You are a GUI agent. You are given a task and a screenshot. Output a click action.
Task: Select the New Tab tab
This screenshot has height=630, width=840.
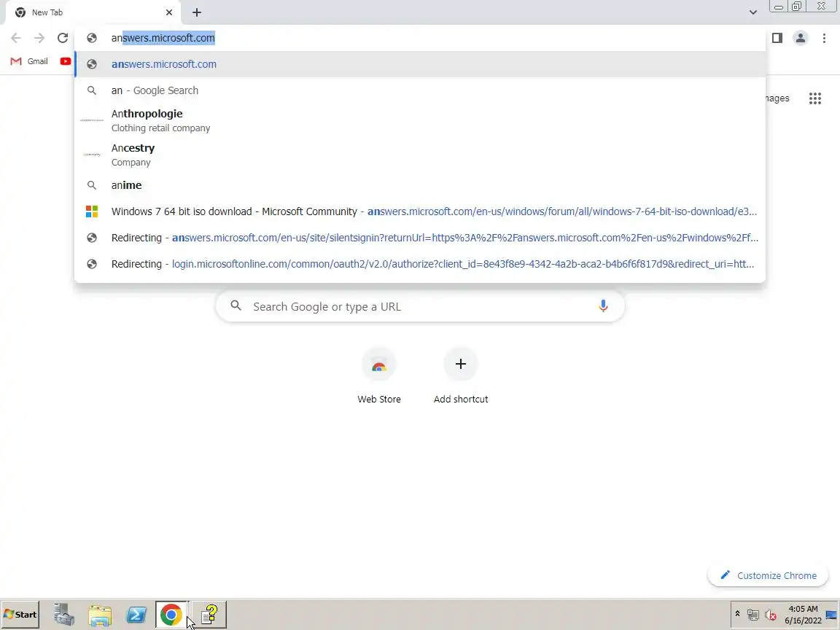(x=94, y=12)
